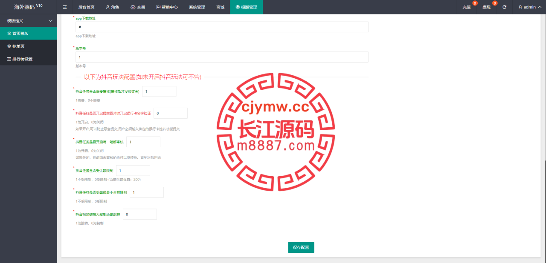Image resolution: width=546 pixels, height=263 pixels.
Task: Click the hint text 1为跳转，0为复制
Action: coord(90,223)
